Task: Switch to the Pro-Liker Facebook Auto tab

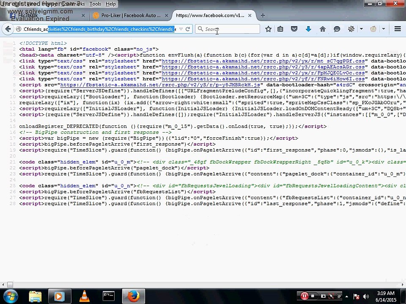Action: click(131, 16)
